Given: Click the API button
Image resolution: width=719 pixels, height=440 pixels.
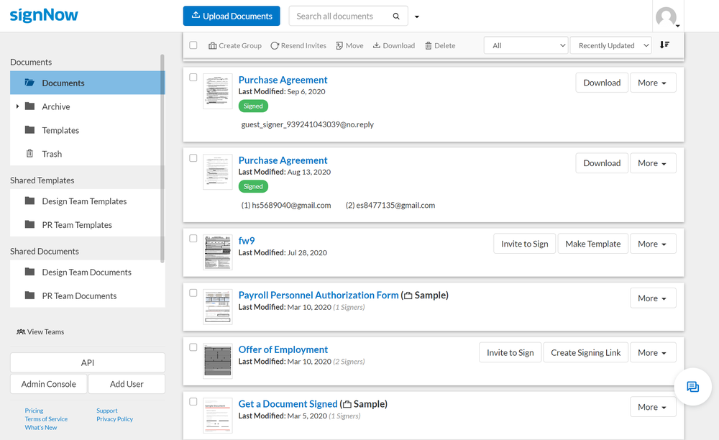Looking at the screenshot, I should [88, 362].
